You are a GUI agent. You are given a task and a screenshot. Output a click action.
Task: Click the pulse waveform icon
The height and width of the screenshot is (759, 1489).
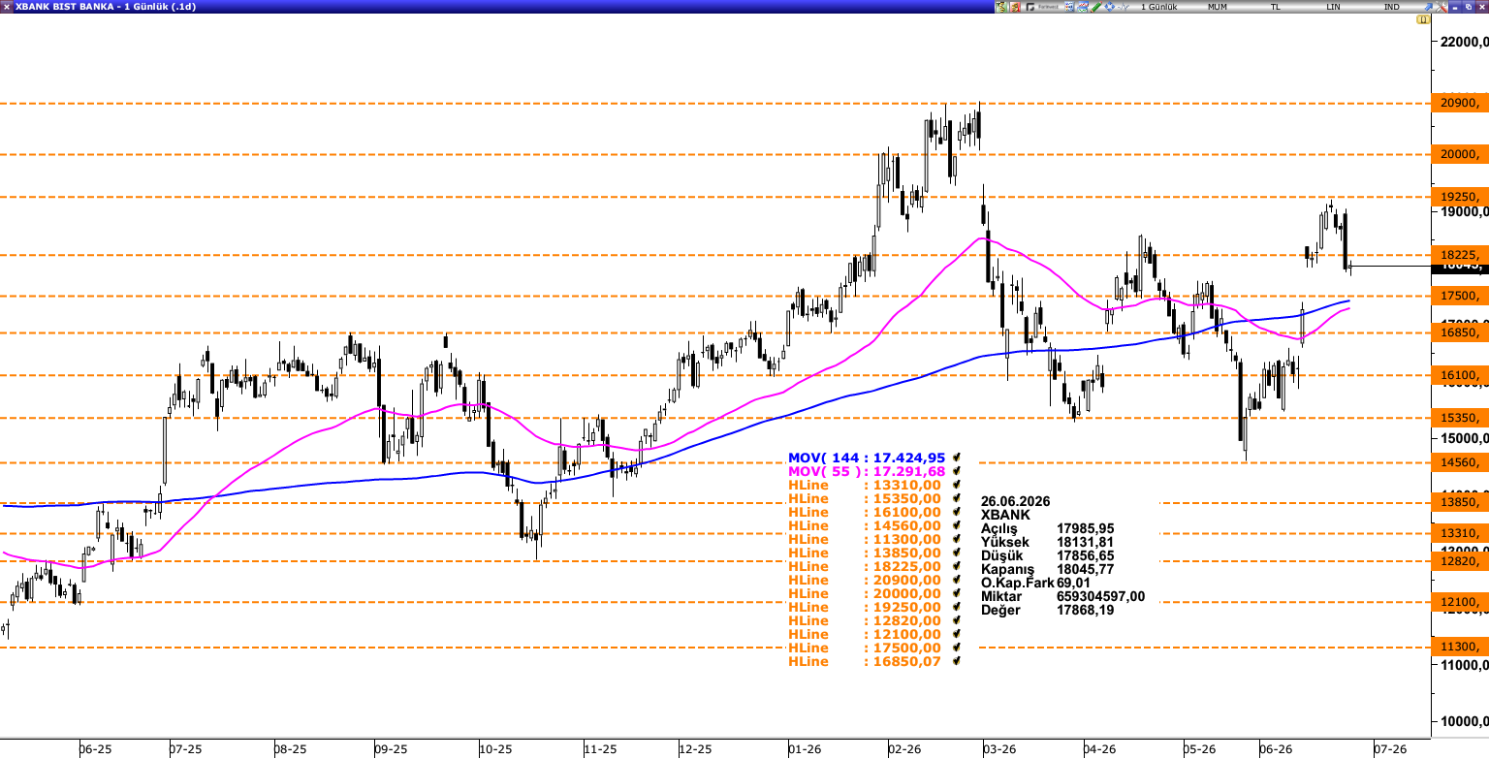click(x=1123, y=7)
